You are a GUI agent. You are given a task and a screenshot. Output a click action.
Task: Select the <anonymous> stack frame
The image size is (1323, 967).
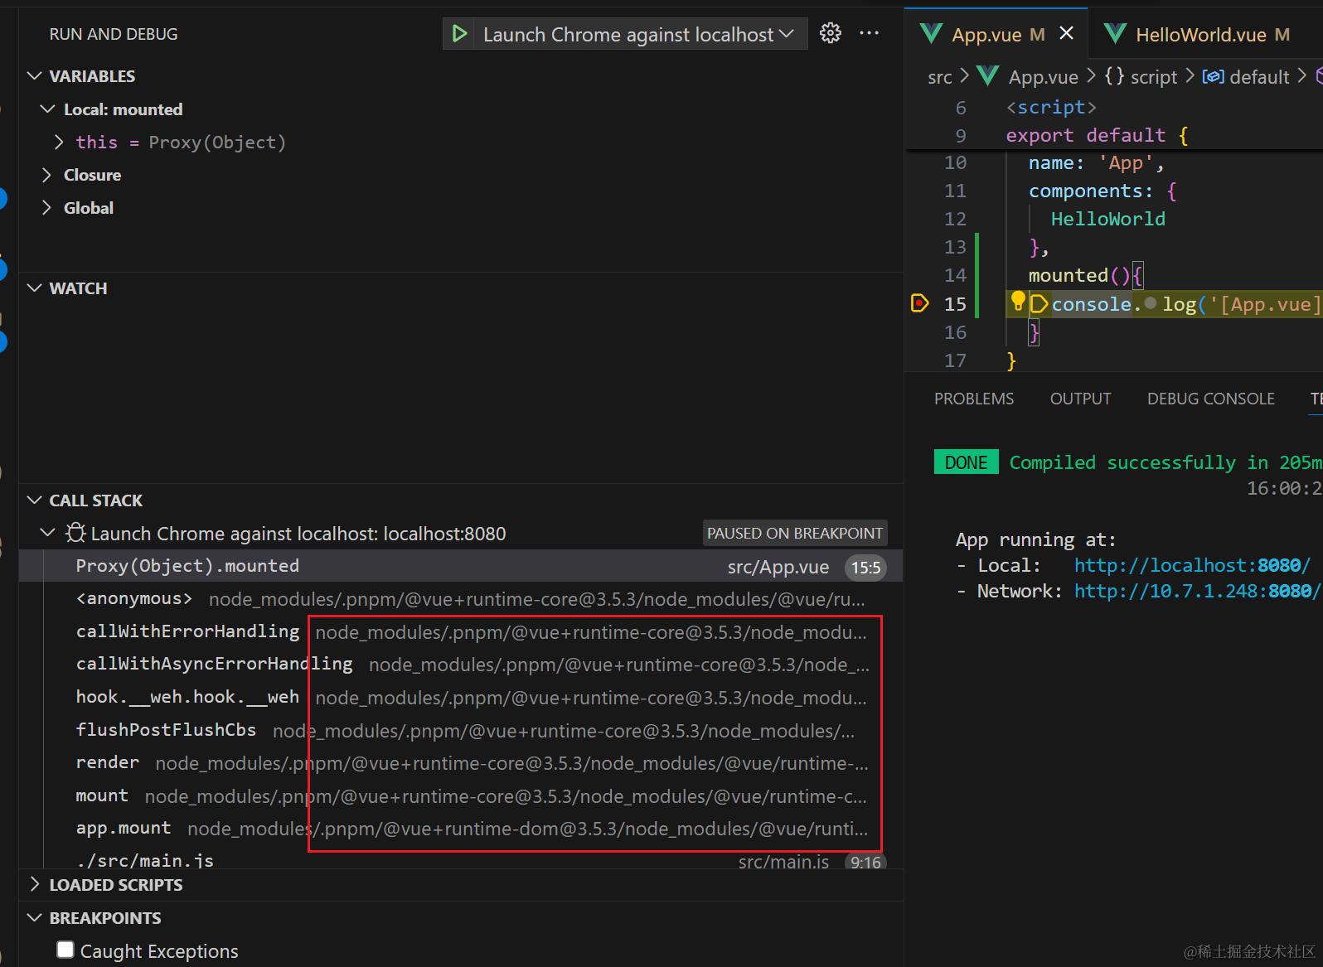[x=461, y=599]
